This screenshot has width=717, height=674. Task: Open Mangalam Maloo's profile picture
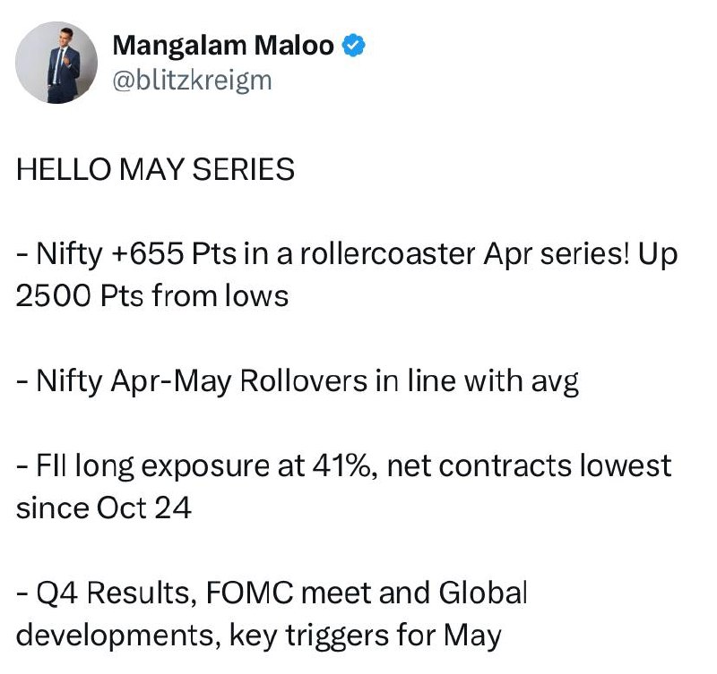[x=56, y=63]
